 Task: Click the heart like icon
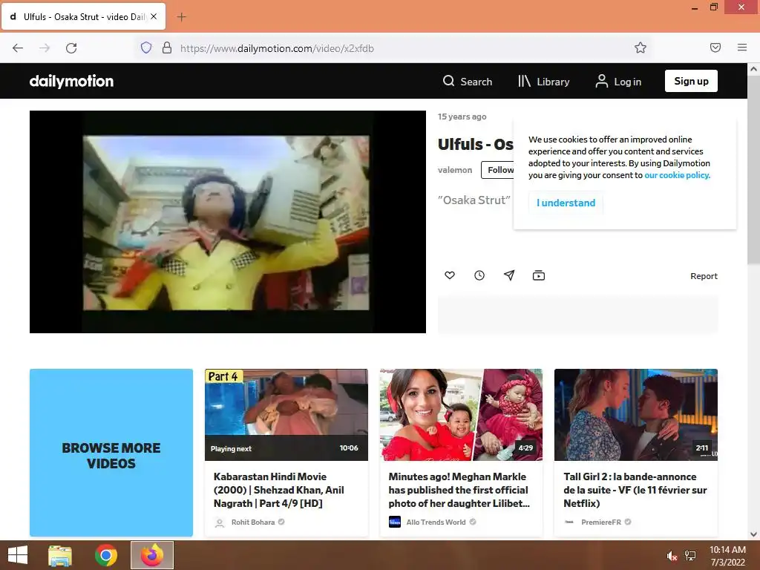[450, 275]
